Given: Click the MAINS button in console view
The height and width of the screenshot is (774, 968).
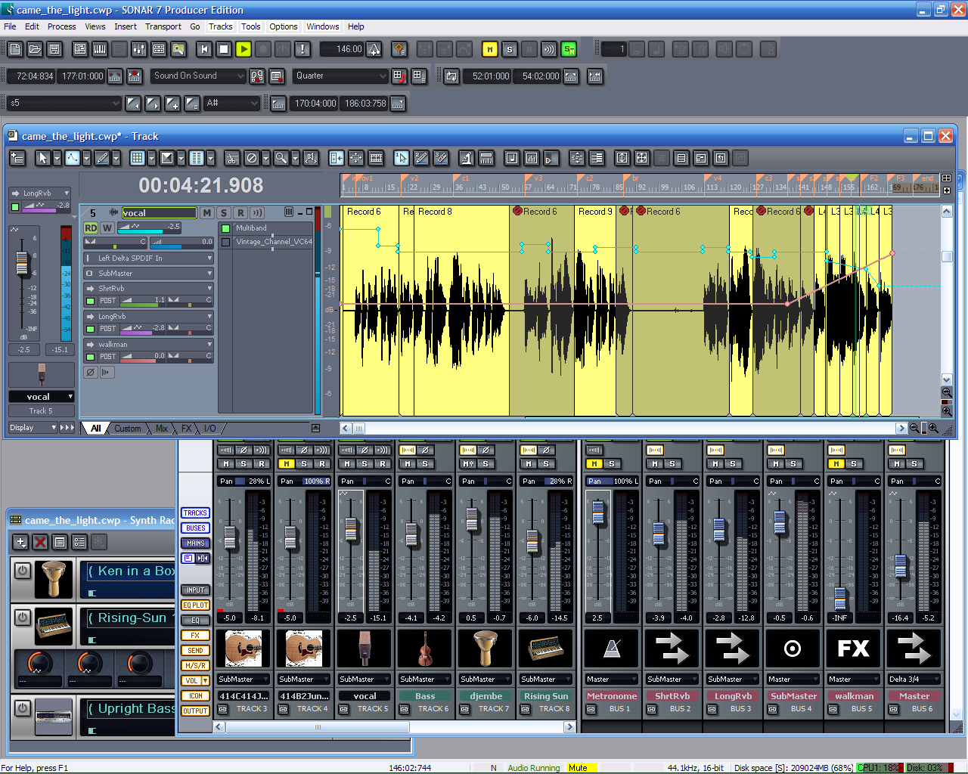Looking at the screenshot, I should tap(195, 543).
